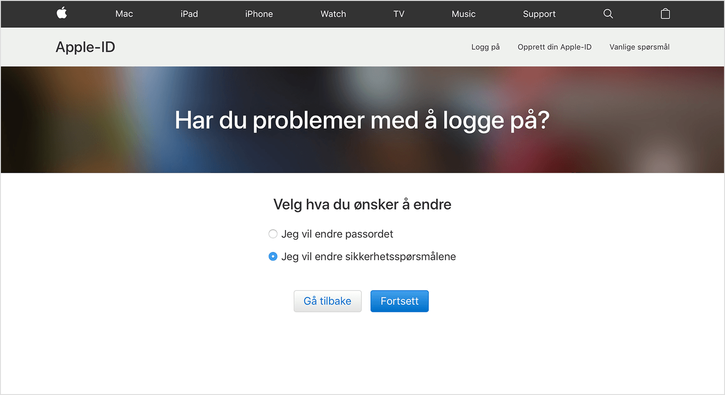Screen dimensions: 725x395
Task: Select 'Jeg vil endre sikkerhetsspørsmålene' radio button
Action: coord(273,257)
